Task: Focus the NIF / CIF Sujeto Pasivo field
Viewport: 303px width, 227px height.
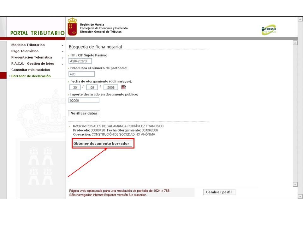Action: click(x=80, y=61)
